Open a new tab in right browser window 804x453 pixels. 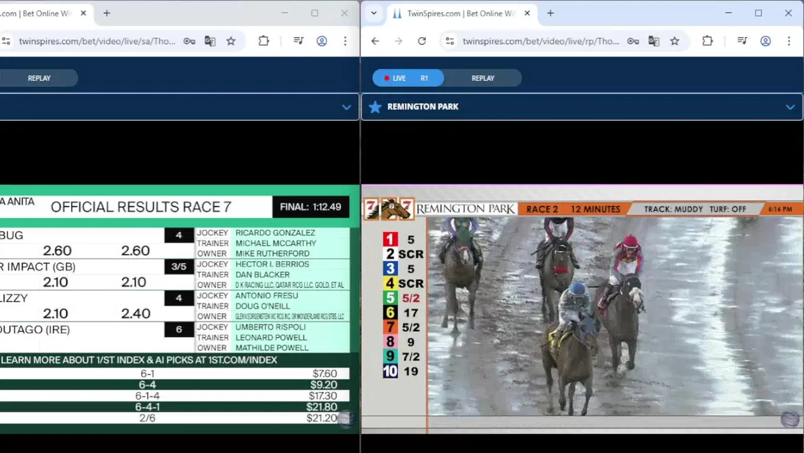click(550, 13)
